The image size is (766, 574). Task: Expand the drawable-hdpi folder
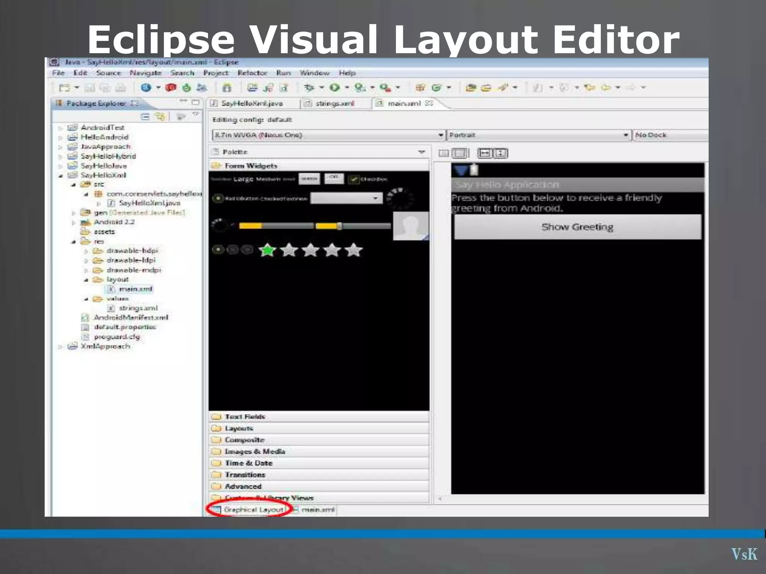pyautogui.click(x=86, y=251)
